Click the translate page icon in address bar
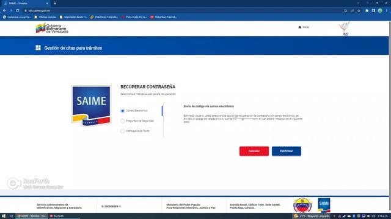Viewport: 391px width, 219px height. (345, 11)
